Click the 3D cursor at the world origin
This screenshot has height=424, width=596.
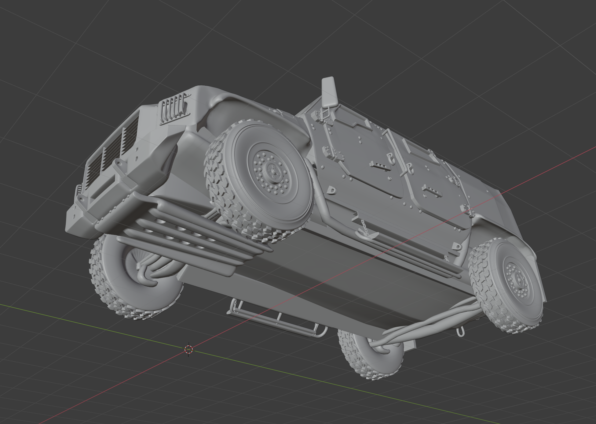coord(189,349)
